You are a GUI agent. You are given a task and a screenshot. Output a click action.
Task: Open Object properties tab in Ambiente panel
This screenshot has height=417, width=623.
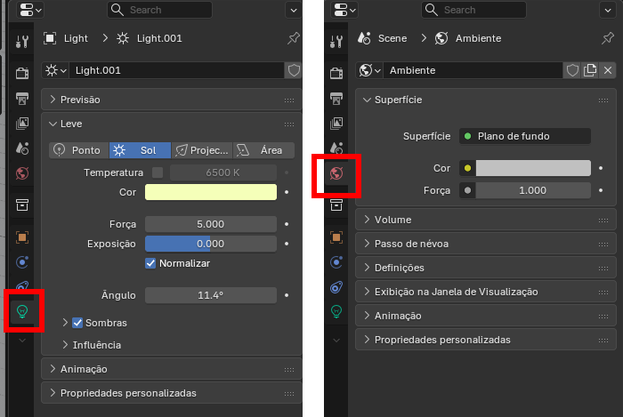(x=336, y=237)
